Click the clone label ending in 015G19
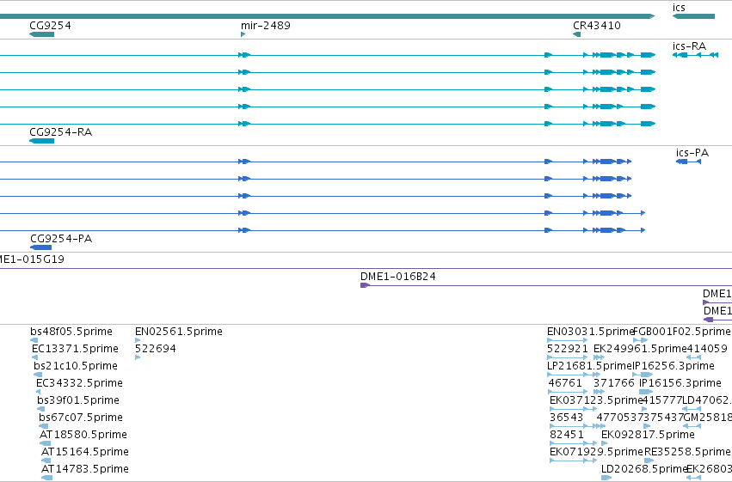 (32, 259)
